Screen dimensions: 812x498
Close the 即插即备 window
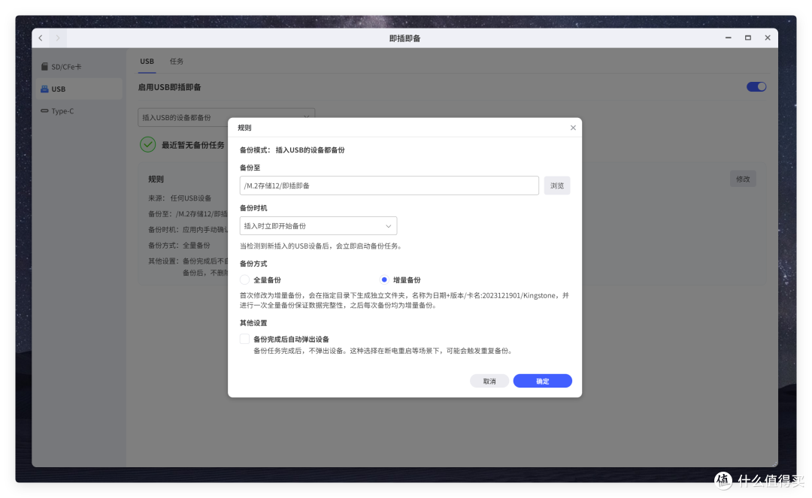click(x=768, y=38)
